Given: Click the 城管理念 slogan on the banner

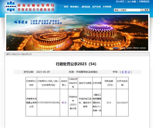Looking at the screenshot, I should click(21, 22).
